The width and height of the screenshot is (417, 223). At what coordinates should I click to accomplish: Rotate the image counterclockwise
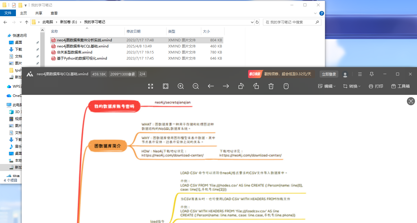241,86
